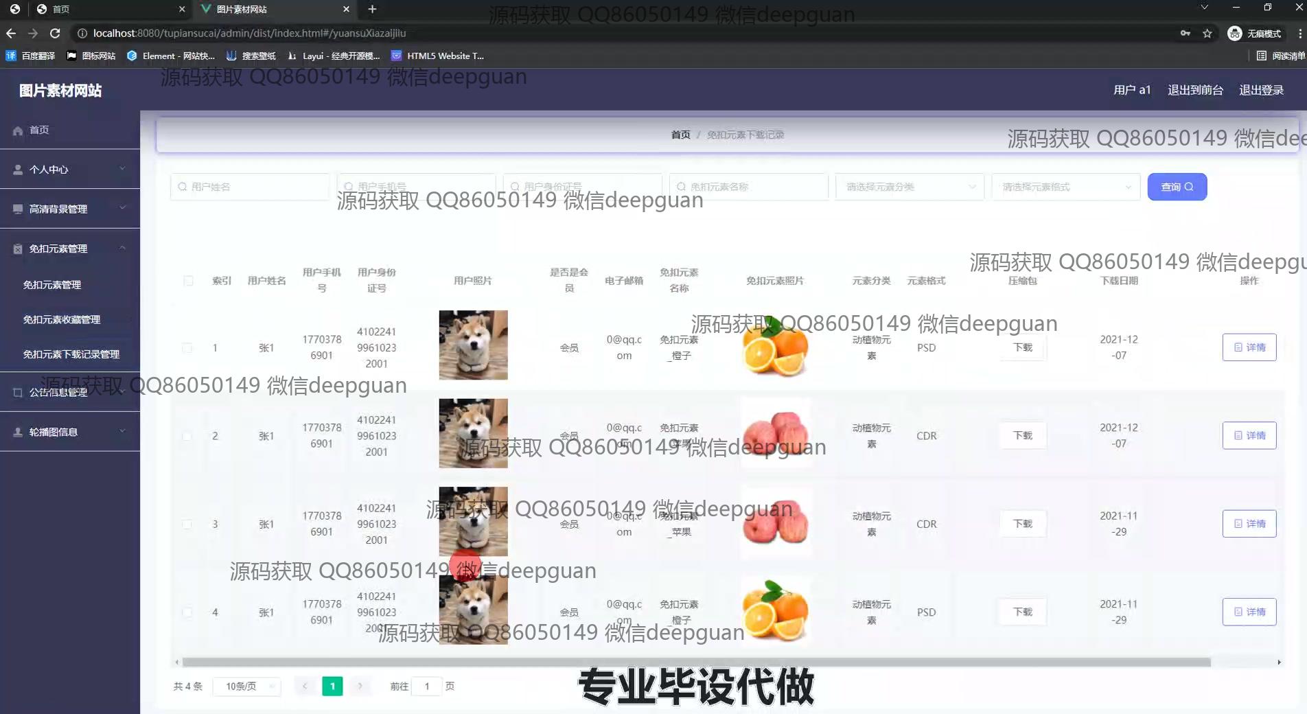Select 免扣元素下载记录管理 submenu item
The height and width of the screenshot is (714, 1307).
pos(71,354)
